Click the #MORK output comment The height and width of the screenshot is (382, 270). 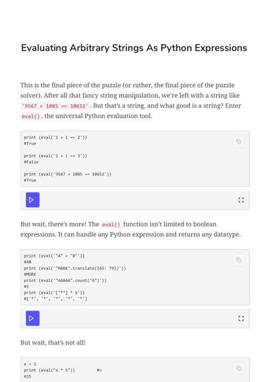point(30,274)
